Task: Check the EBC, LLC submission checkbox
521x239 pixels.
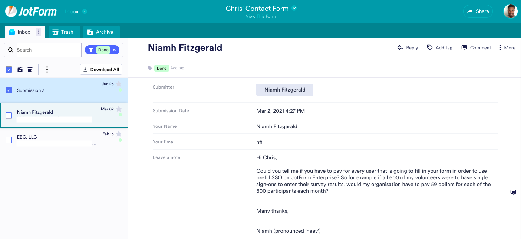Action: [9, 140]
